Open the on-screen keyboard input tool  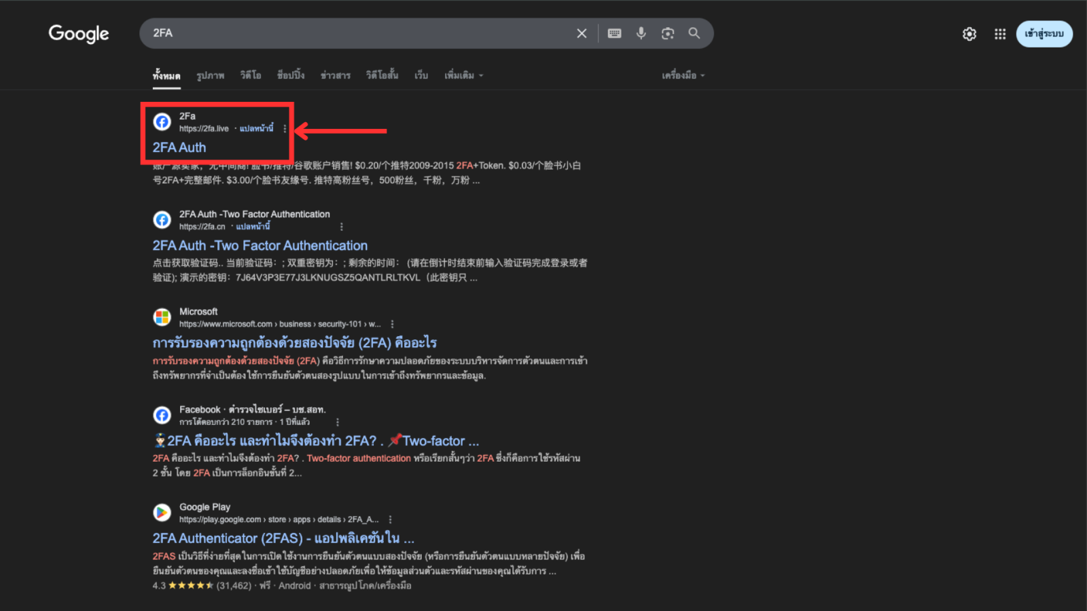tap(614, 33)
